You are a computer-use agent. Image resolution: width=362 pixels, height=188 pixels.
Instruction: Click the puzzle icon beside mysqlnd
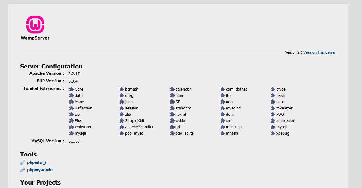(222, 108)
